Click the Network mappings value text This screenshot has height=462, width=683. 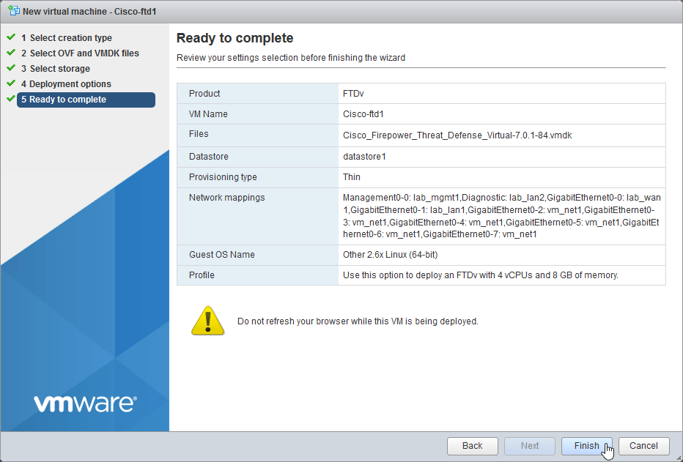tap(502, 216)
